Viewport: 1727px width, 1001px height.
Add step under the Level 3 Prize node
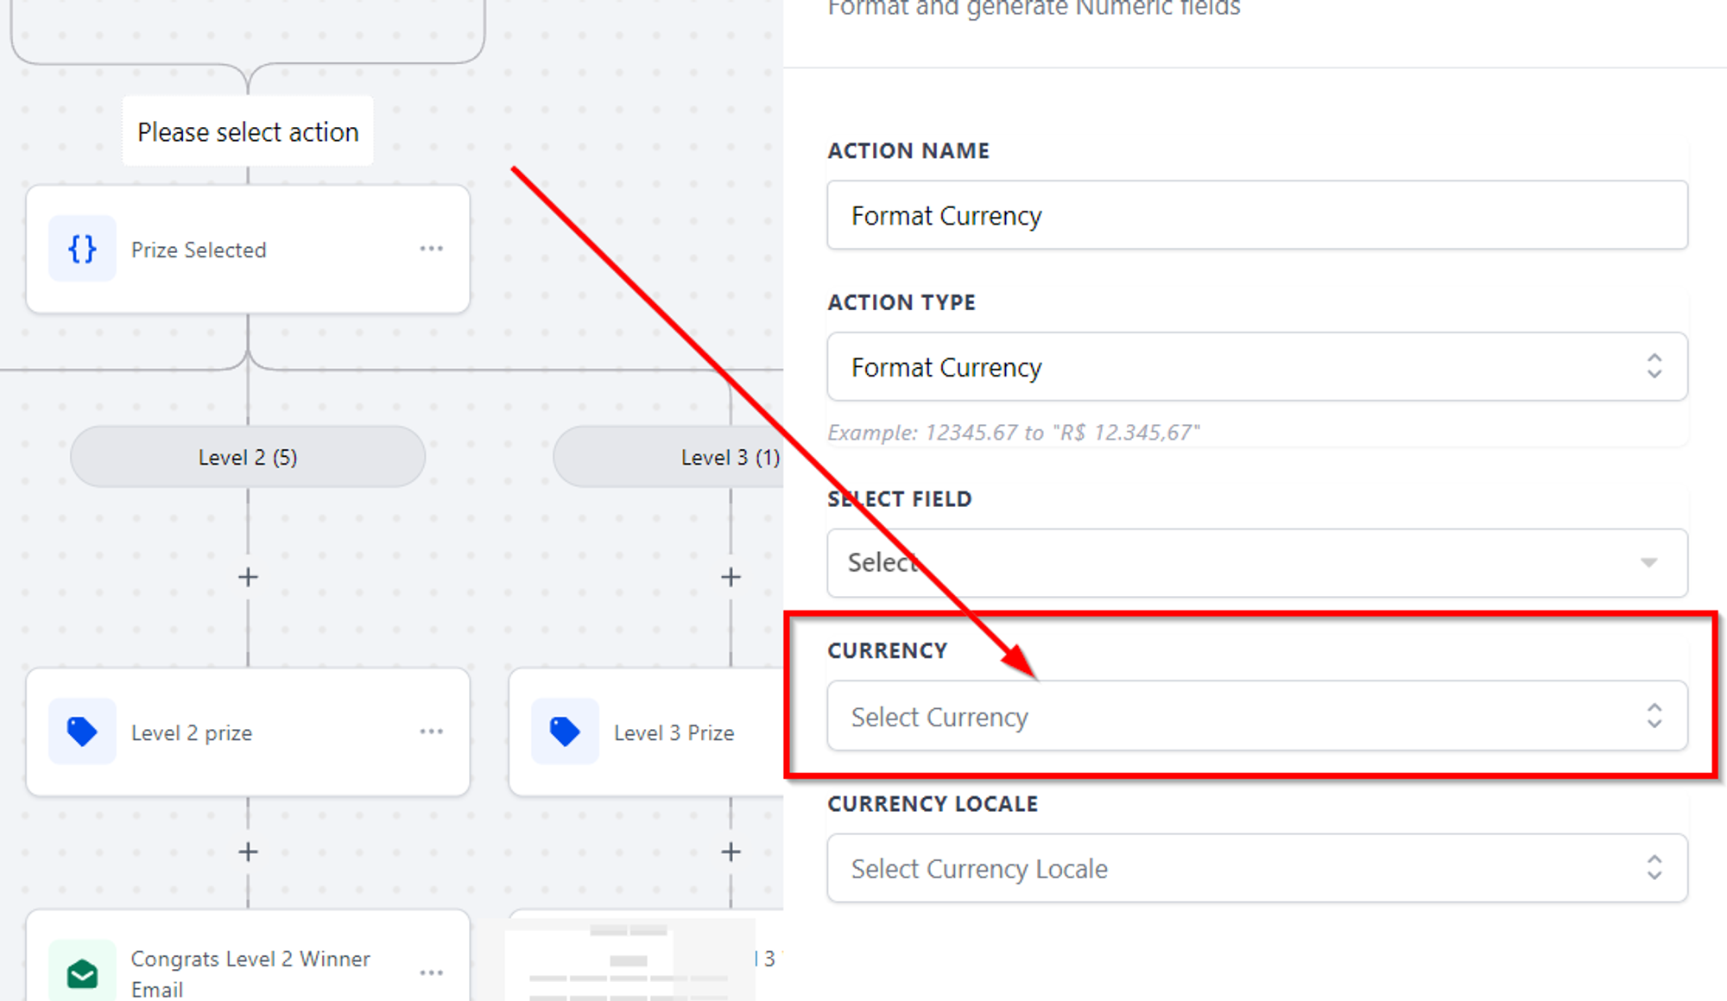click(x=731, y=852)
